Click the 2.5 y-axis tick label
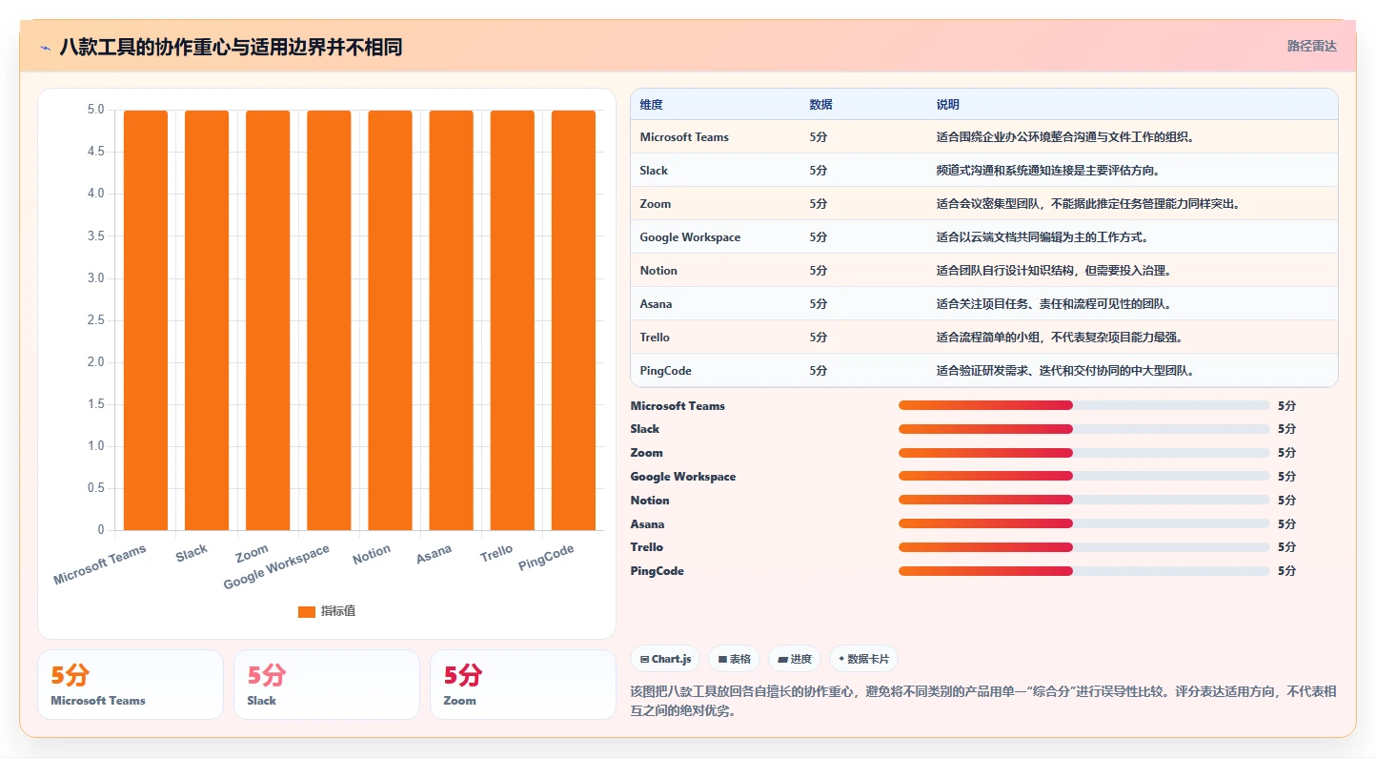This screenshot has width=1376, height=758. click(x=95, y=320)
